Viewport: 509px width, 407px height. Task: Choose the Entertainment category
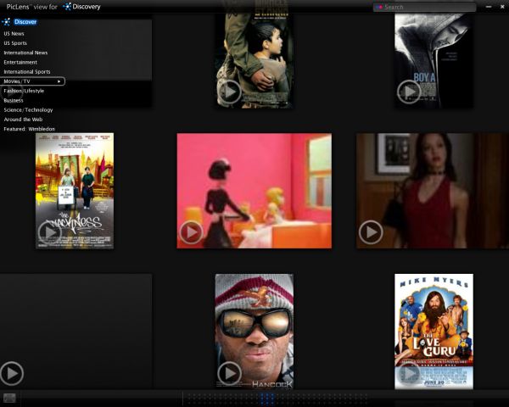click(x=20, y=62)
